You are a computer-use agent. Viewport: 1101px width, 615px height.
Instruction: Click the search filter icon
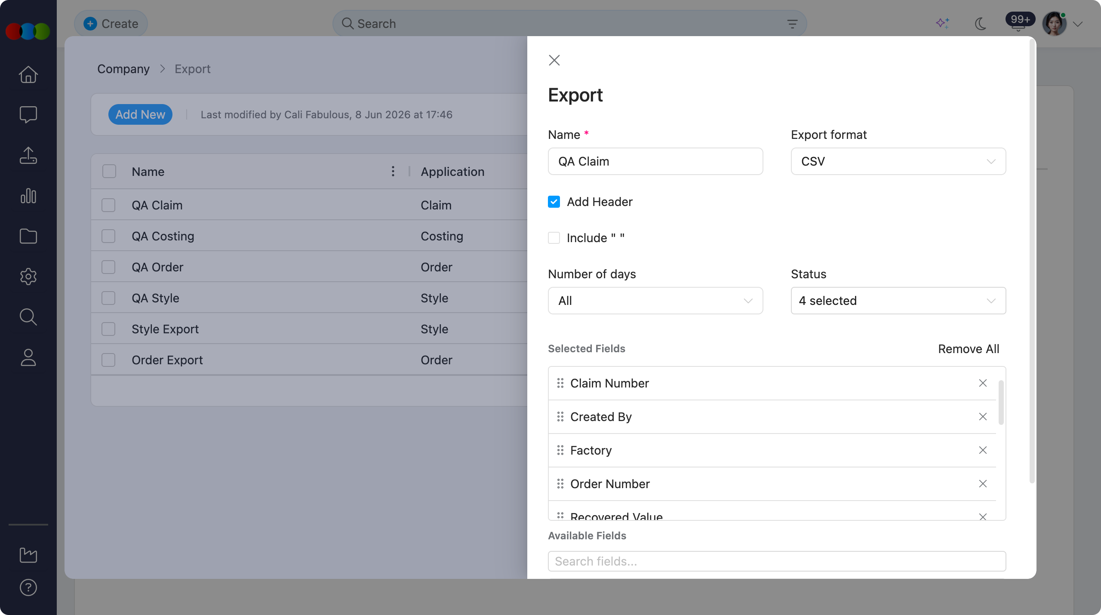point(792,24)
